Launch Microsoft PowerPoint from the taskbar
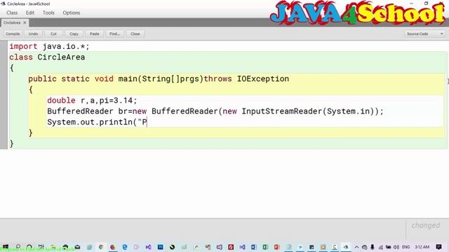Image resolution: width=449 pixels, height=252 pixels. pos(276,247)
